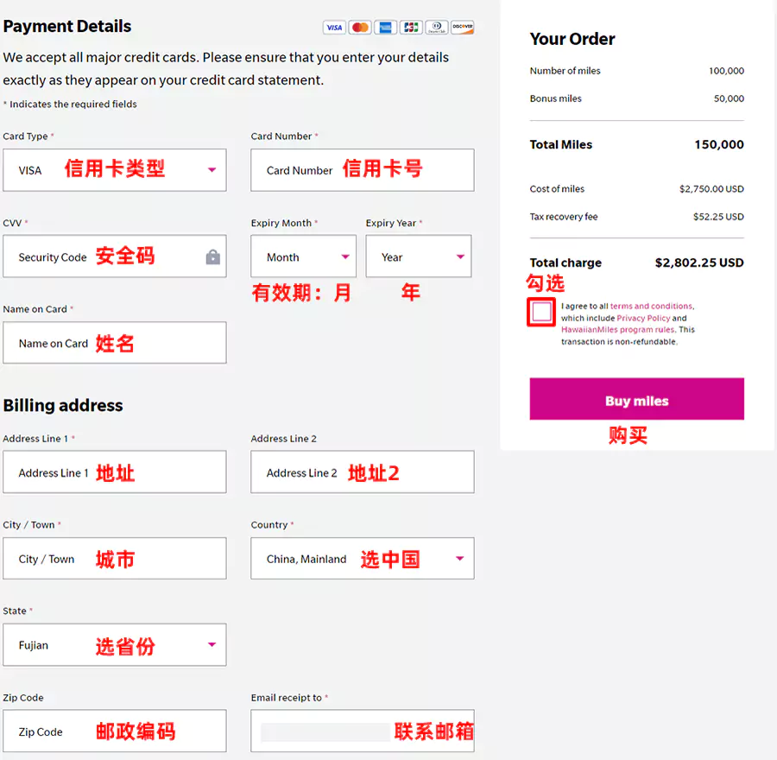This screenshot has width=777, height=760.
Task: Click the JCB card logo
Action: [411, 28]
